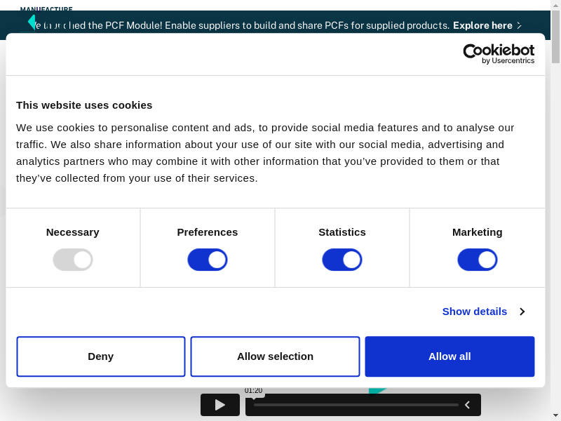Expand Show details link
The height and width of the screenshot is (421, 561).
pyautogui.click(x=474, y=312)
